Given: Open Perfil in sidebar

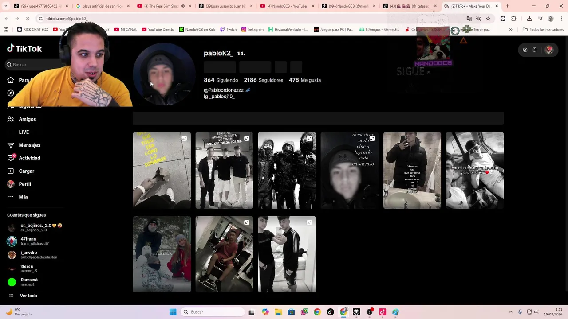Looking at the screenshot, I should tap(19, 184).
